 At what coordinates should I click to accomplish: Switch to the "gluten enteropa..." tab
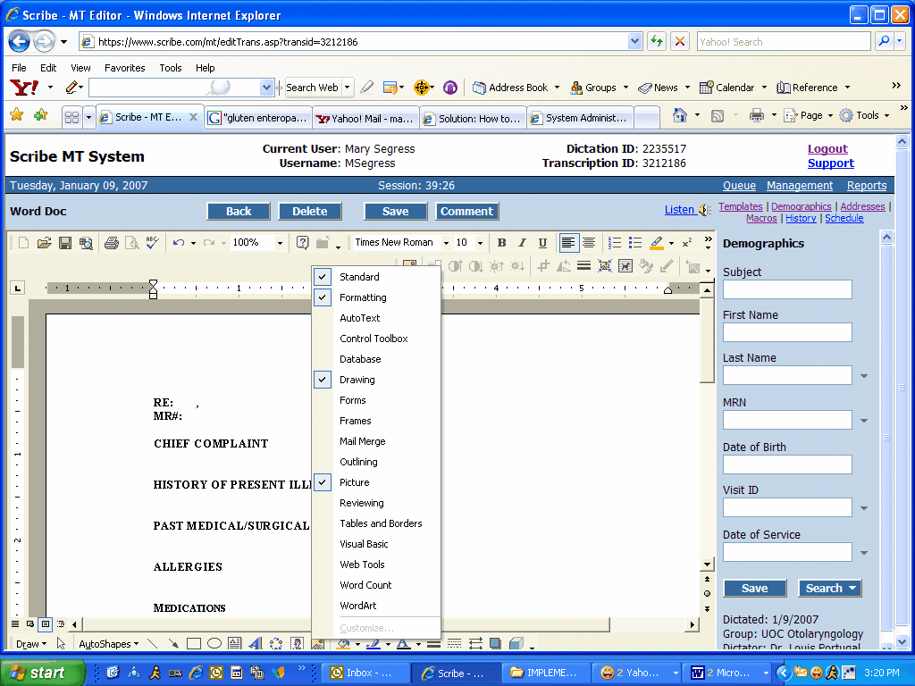pyautogui.click(x=258, y=118)
